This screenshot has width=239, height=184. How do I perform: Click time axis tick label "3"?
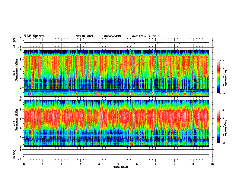(x=80, y=164)
